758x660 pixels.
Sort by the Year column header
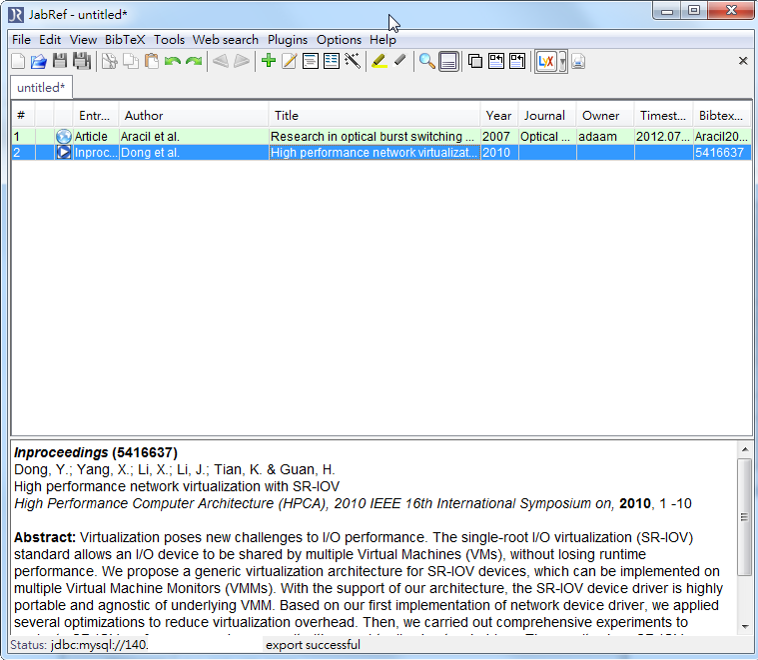point(499,116)
